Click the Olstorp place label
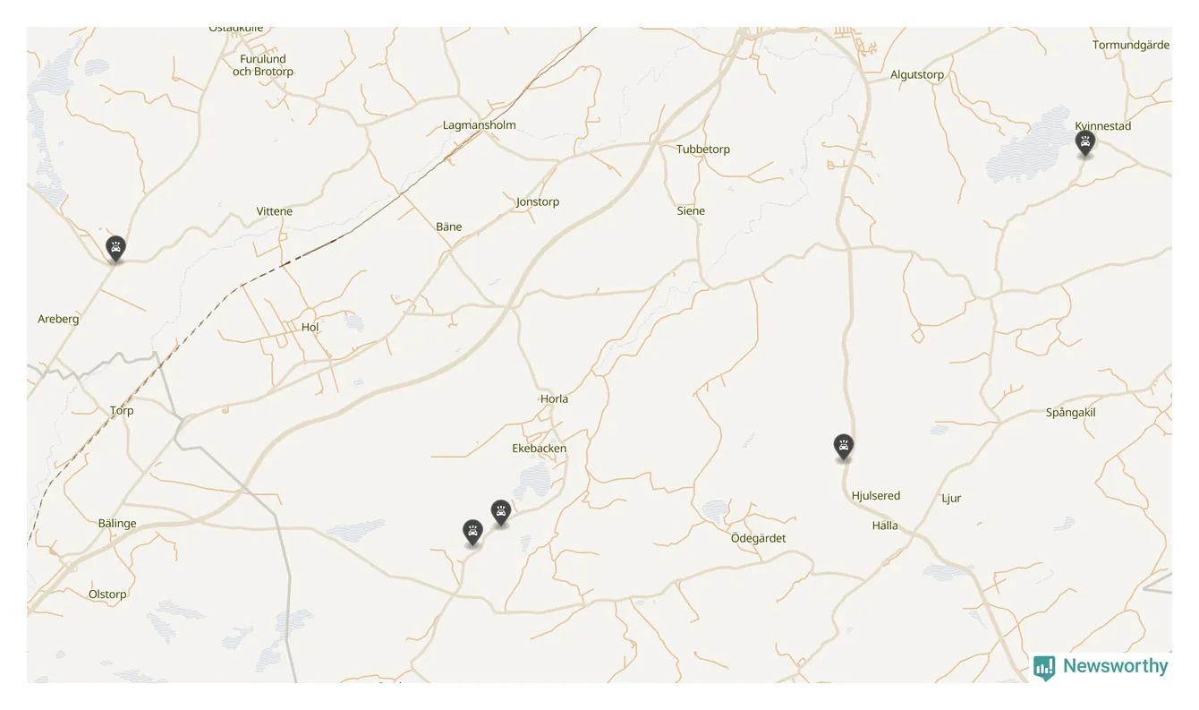The height and width of the screenshot is (710, 1199). pos(107,595)
